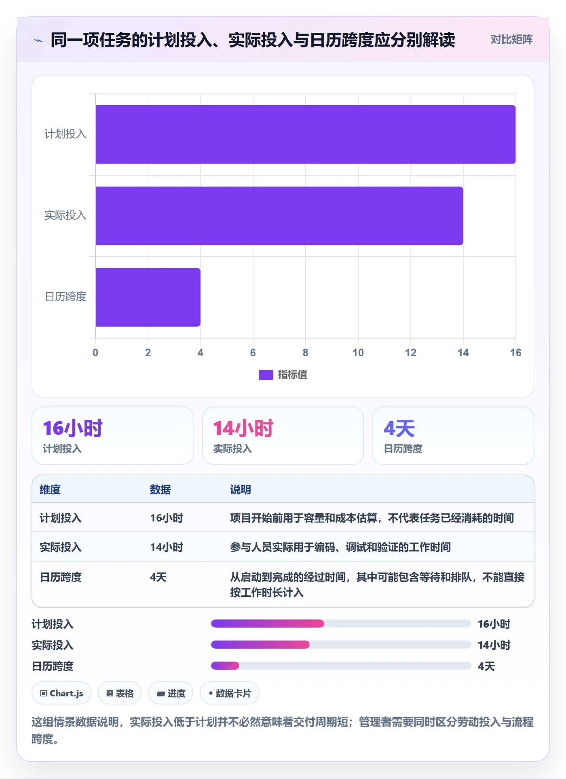The height and width of the screenshot is (779, 566).
Task: Click the 4天 cell in the table
Action: pos(158,577)
